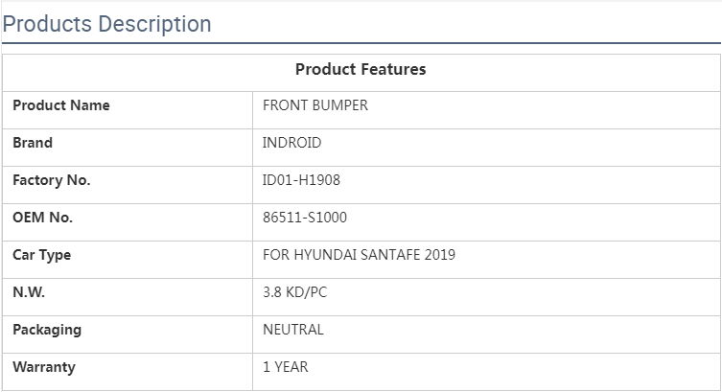The height and width of the screenshot is (392, 722).
Task: Click the 3.8 KD/PC weight value
Action: coord(294,292)
